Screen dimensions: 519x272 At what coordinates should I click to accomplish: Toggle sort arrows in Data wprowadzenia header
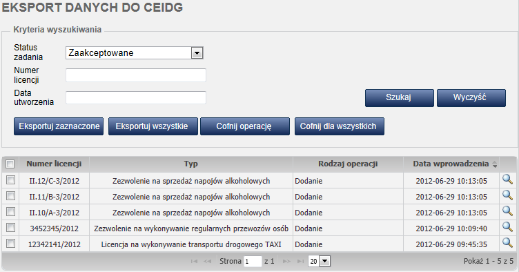click(x=495, y=164)
